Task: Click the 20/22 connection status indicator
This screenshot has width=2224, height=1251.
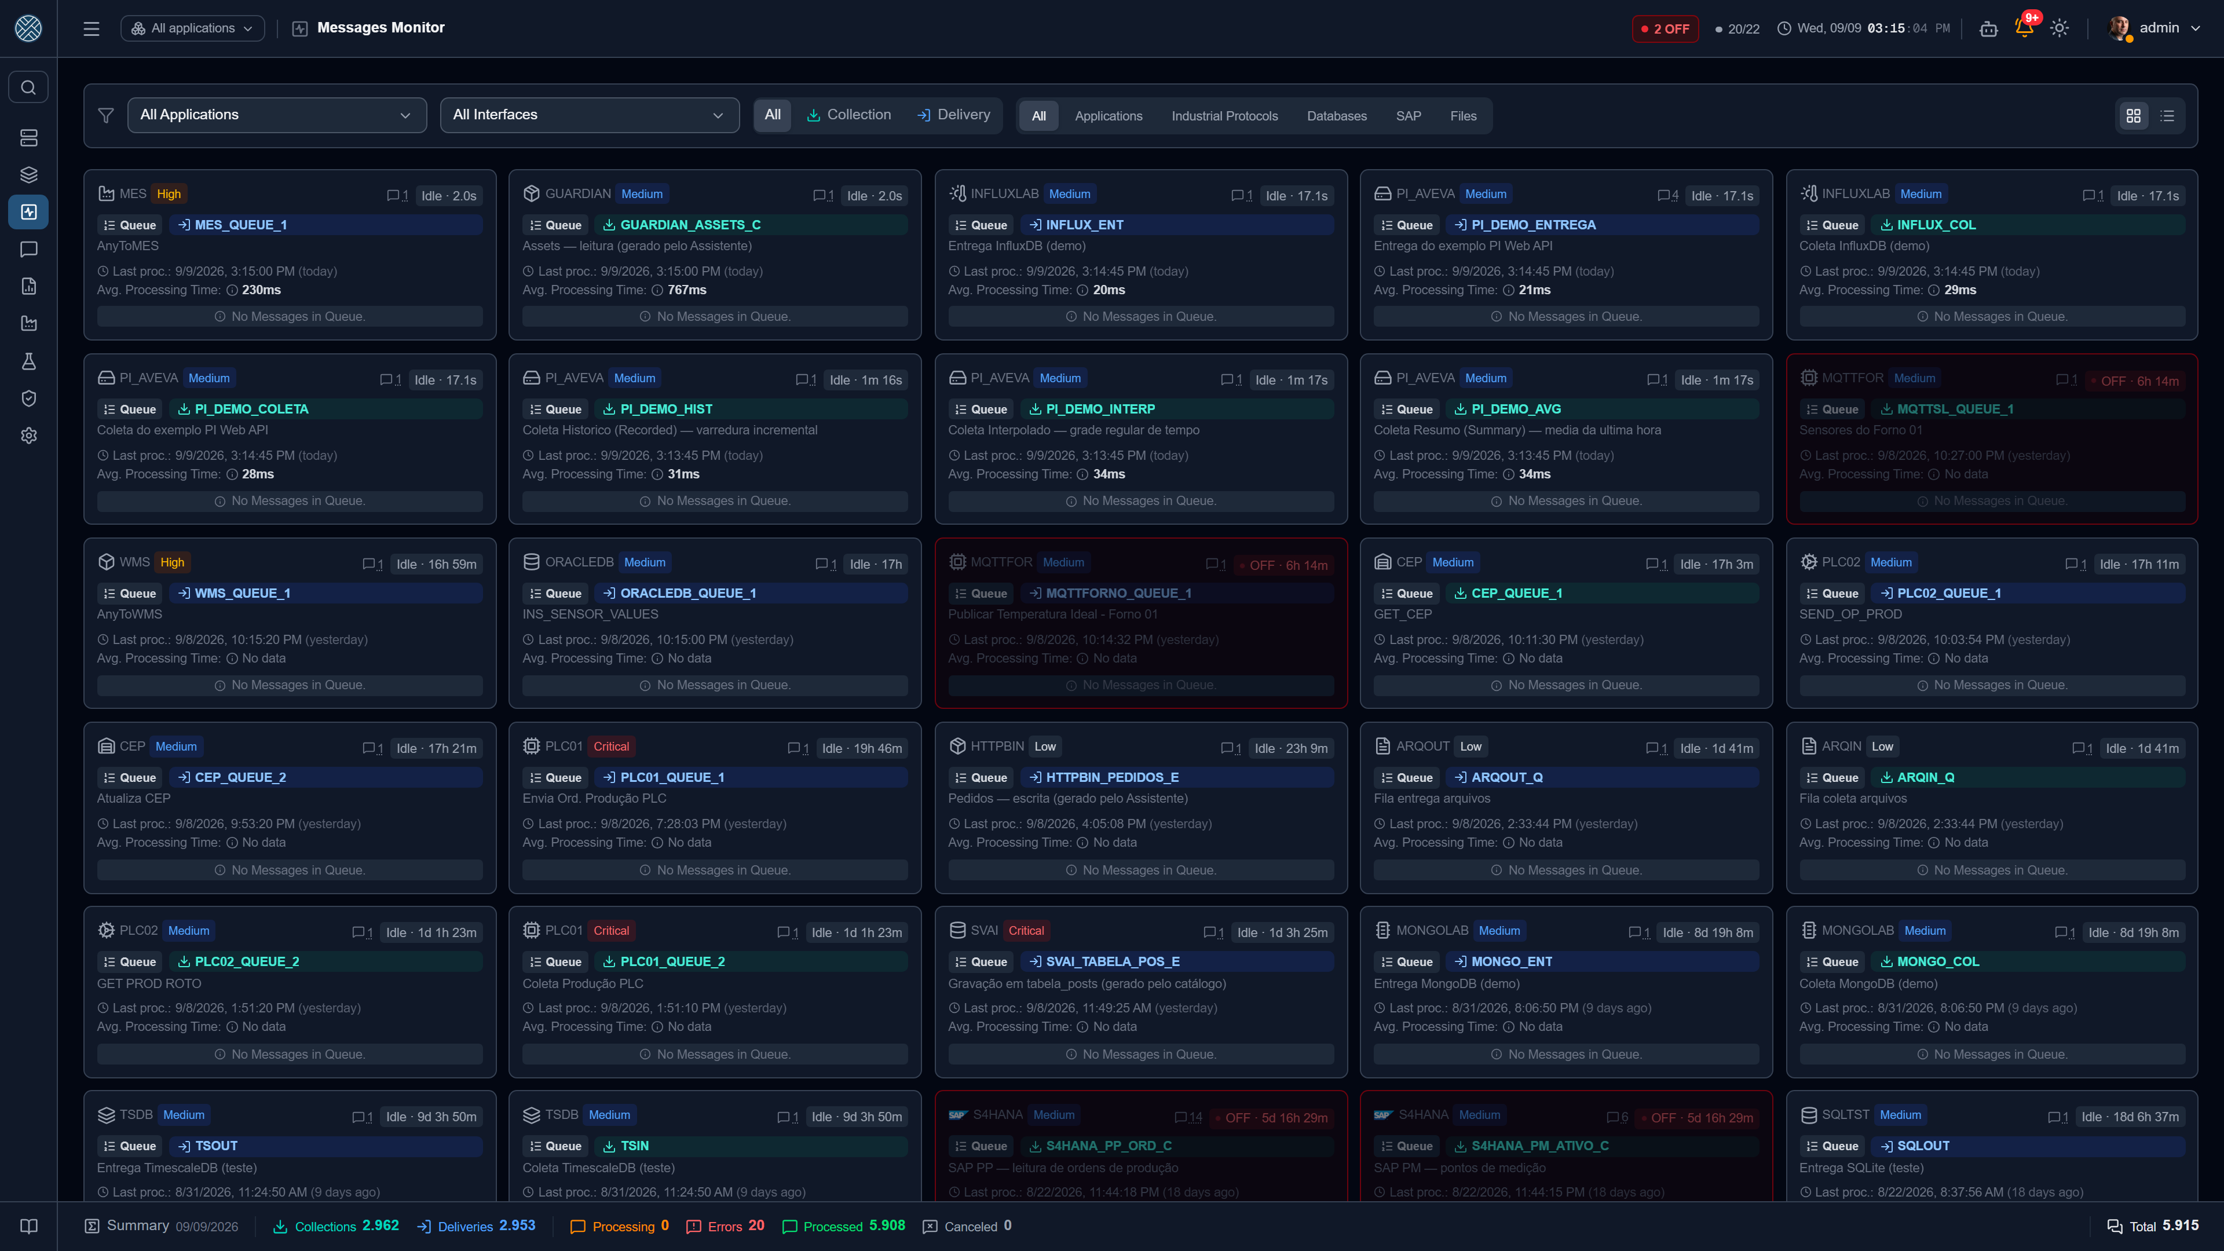Action: [1737, 28]
